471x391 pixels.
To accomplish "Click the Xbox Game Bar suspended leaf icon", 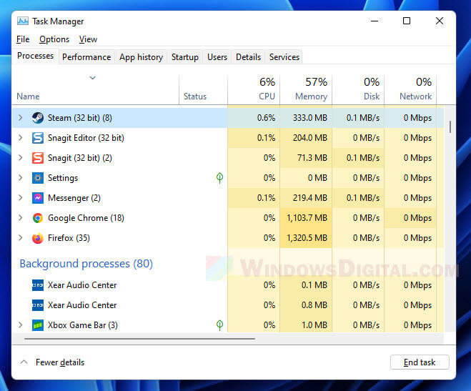I will [x=219, y=325].
